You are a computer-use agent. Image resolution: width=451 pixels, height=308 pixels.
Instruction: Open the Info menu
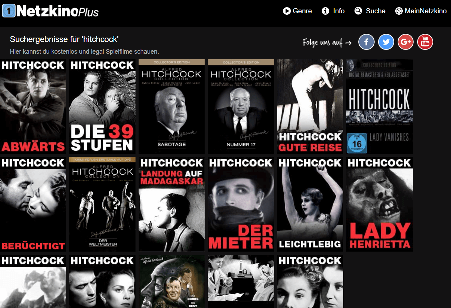(x=333, y=11)
